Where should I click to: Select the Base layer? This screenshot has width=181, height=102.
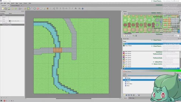[128, 86]
